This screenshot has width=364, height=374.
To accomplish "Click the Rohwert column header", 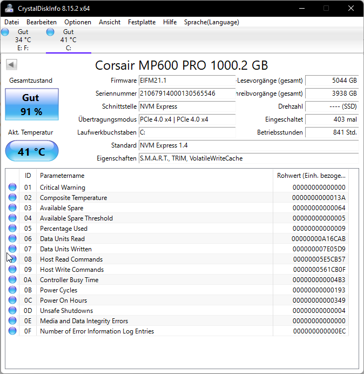I will point(311,176).
